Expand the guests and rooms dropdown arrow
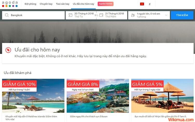The width and height of the screenshot is (195, 122). 166,15
